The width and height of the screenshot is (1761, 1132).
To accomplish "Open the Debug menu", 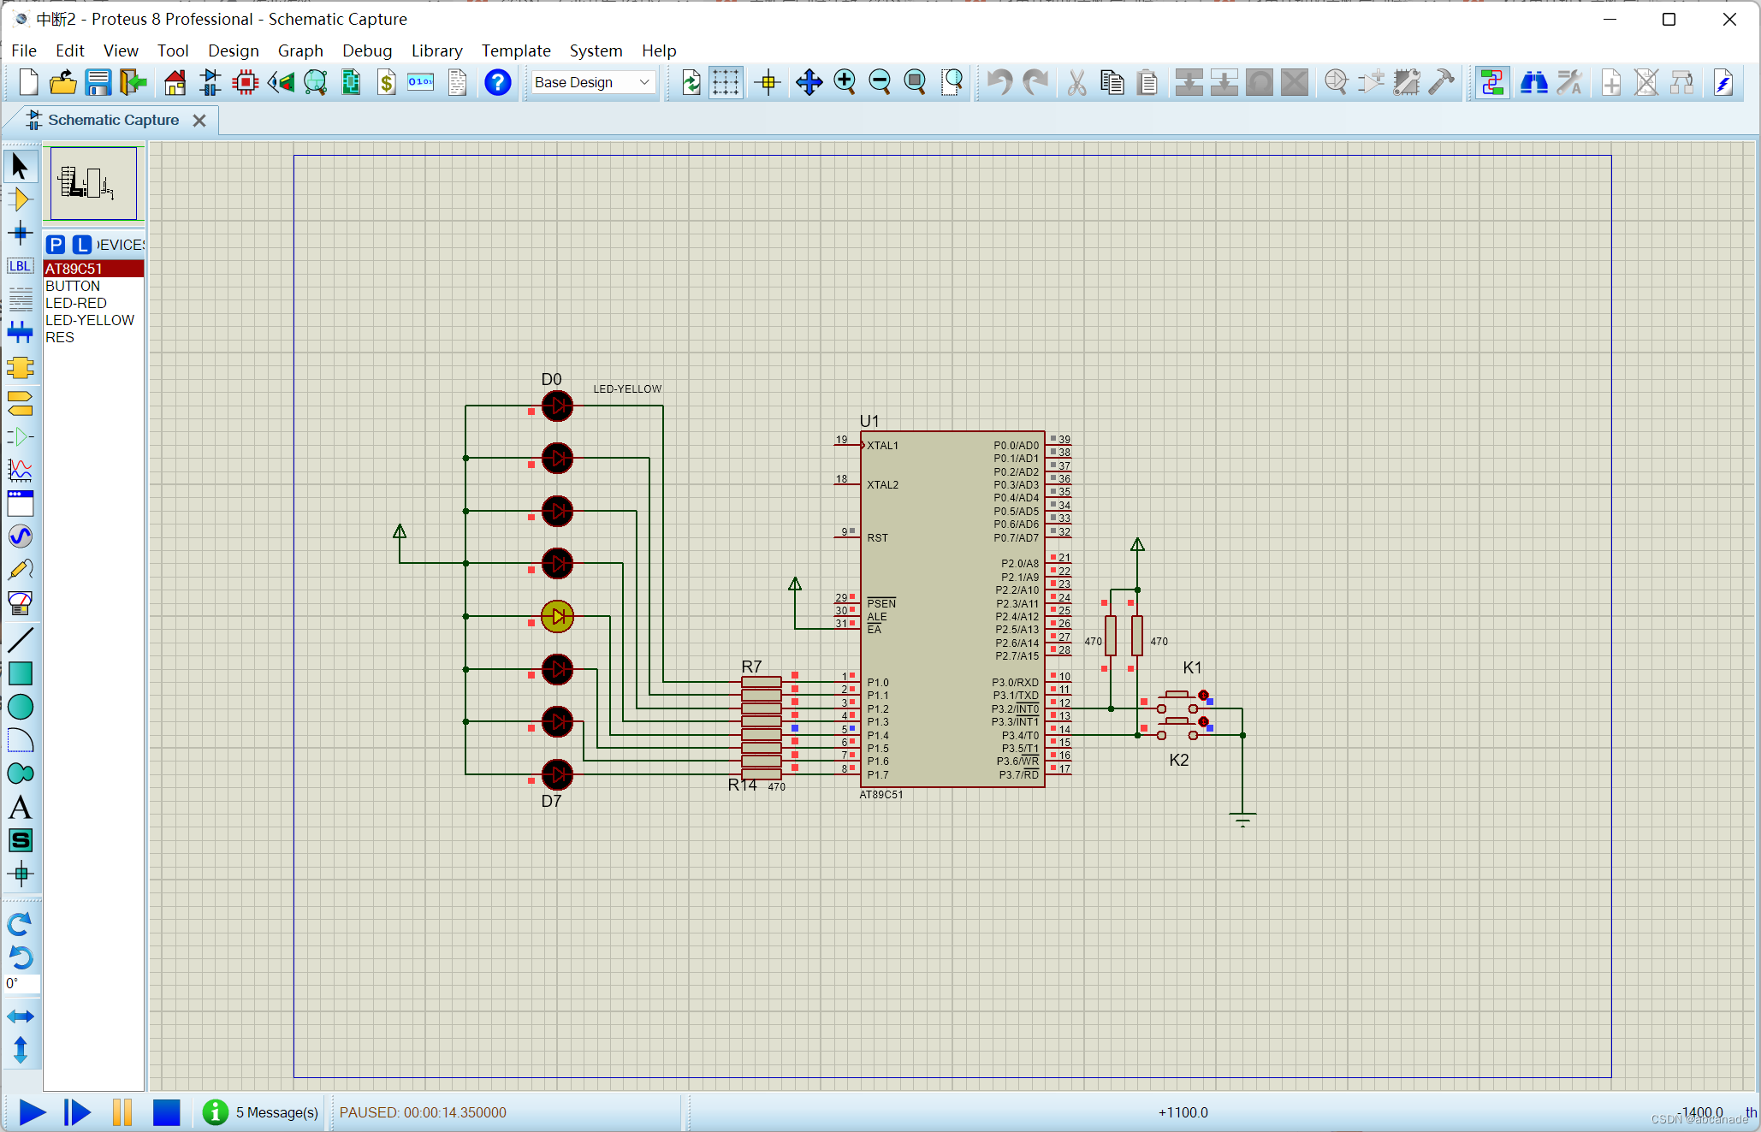I will click(x=367, y=50).
